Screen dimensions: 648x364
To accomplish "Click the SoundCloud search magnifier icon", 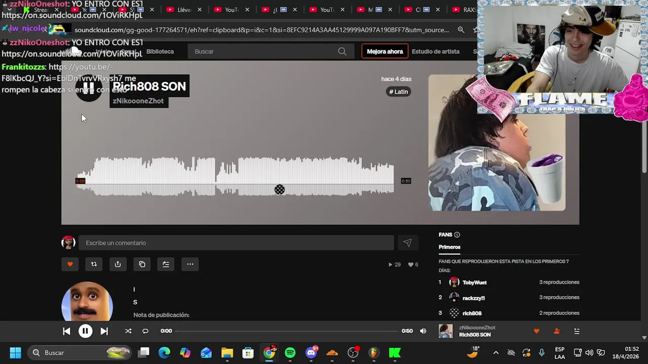I will (x=342, y=52).
